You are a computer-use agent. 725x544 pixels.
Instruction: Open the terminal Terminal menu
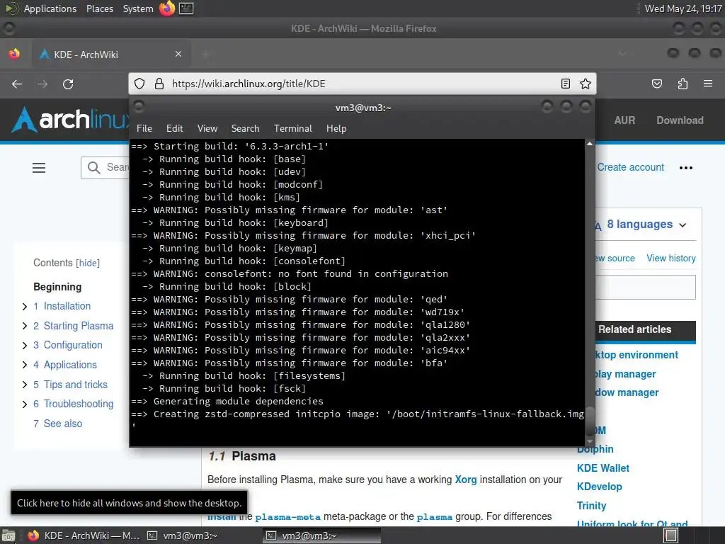292,128
